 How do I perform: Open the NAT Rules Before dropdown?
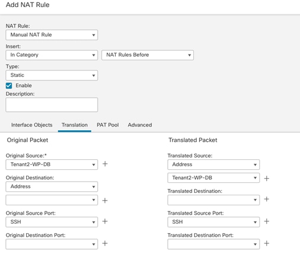coord(148,55)
